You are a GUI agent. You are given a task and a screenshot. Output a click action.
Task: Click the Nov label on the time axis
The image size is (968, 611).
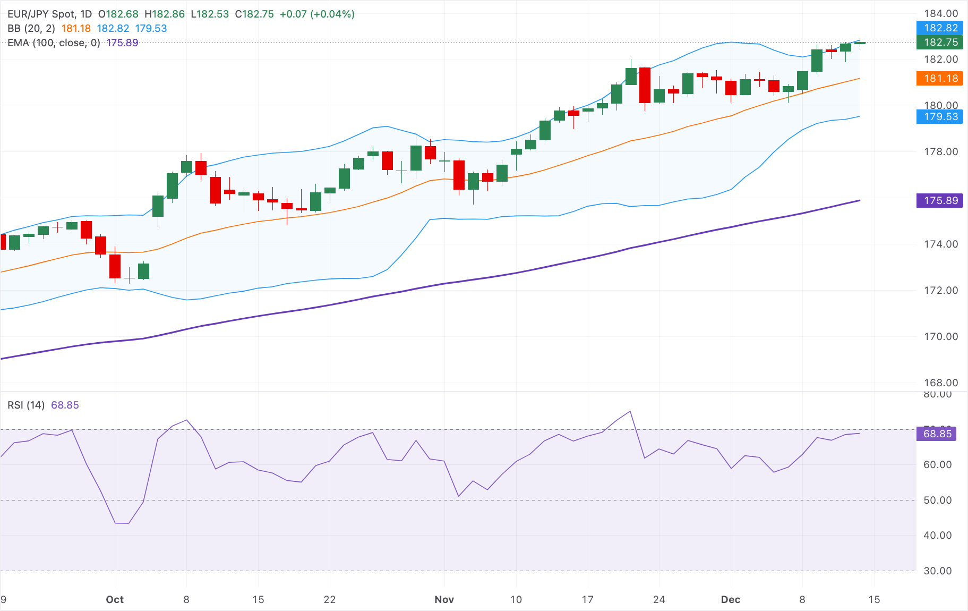pyautogui.click(x=444, y=599)
